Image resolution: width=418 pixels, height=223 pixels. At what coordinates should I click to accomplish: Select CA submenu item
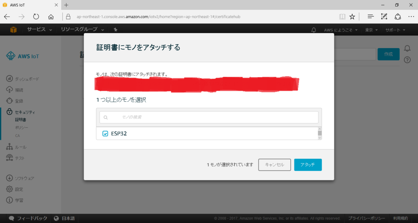tap(17, 136)
